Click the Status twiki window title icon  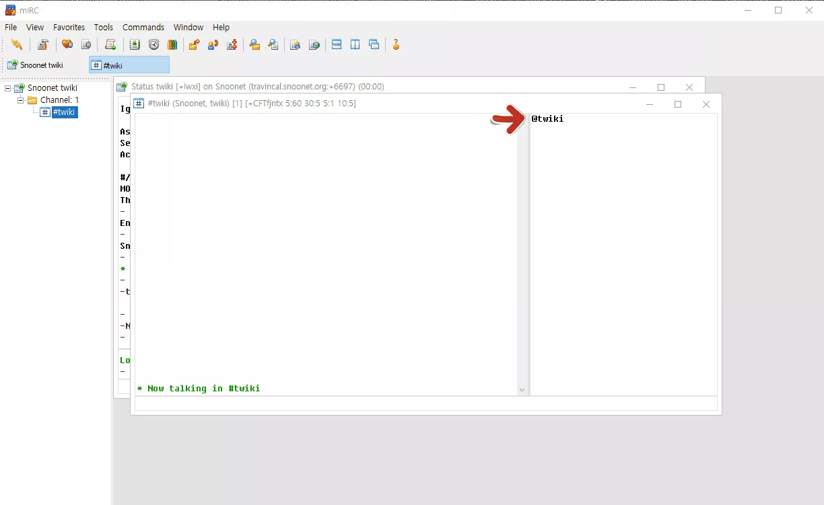[x=122, y=87]
